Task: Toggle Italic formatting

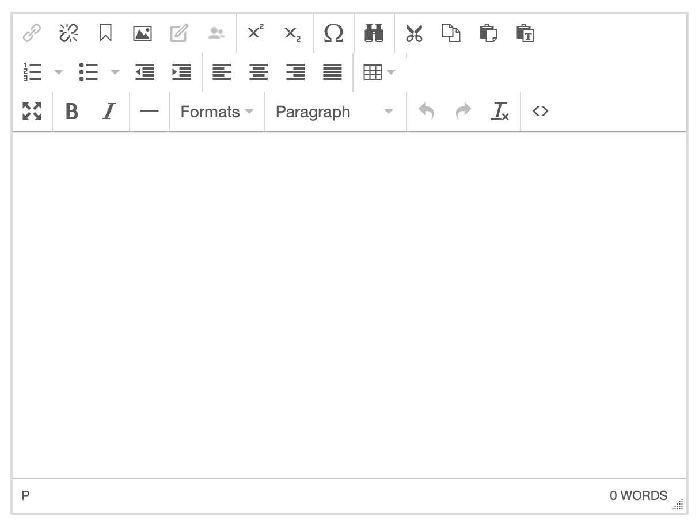Action: click(x=109, y=112)
